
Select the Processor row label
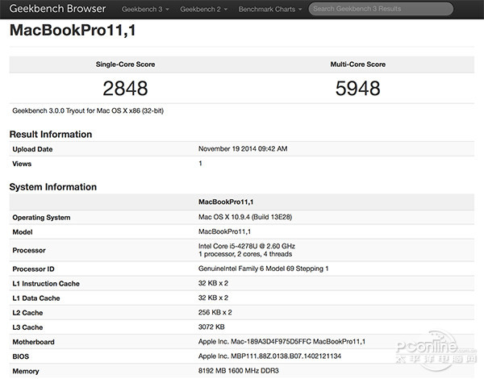click(x=29, y=250)
